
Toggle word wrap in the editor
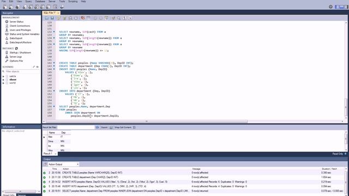click(x=130, y=18)
